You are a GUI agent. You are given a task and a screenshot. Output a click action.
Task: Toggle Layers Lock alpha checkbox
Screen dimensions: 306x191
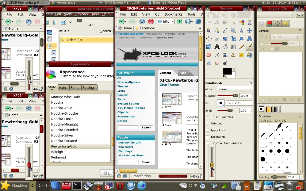272,49
